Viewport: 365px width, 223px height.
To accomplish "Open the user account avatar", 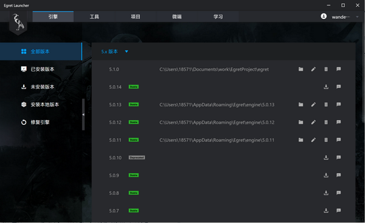I will (x=324, y=16).
